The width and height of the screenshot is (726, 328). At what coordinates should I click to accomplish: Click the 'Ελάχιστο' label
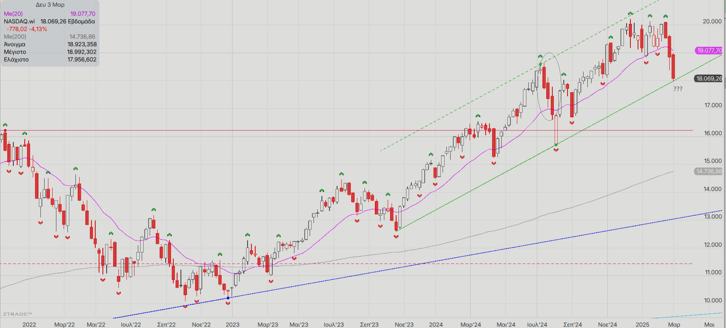16,59
